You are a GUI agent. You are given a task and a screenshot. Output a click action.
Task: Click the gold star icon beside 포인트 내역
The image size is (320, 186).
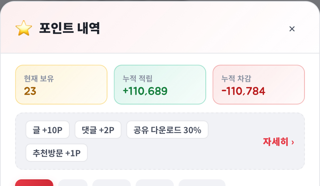coord(24,29)
